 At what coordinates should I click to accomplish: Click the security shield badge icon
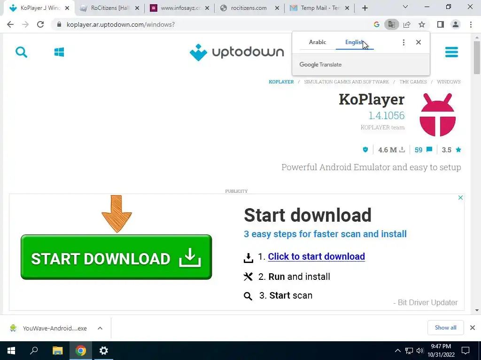[x=365, y=150]
